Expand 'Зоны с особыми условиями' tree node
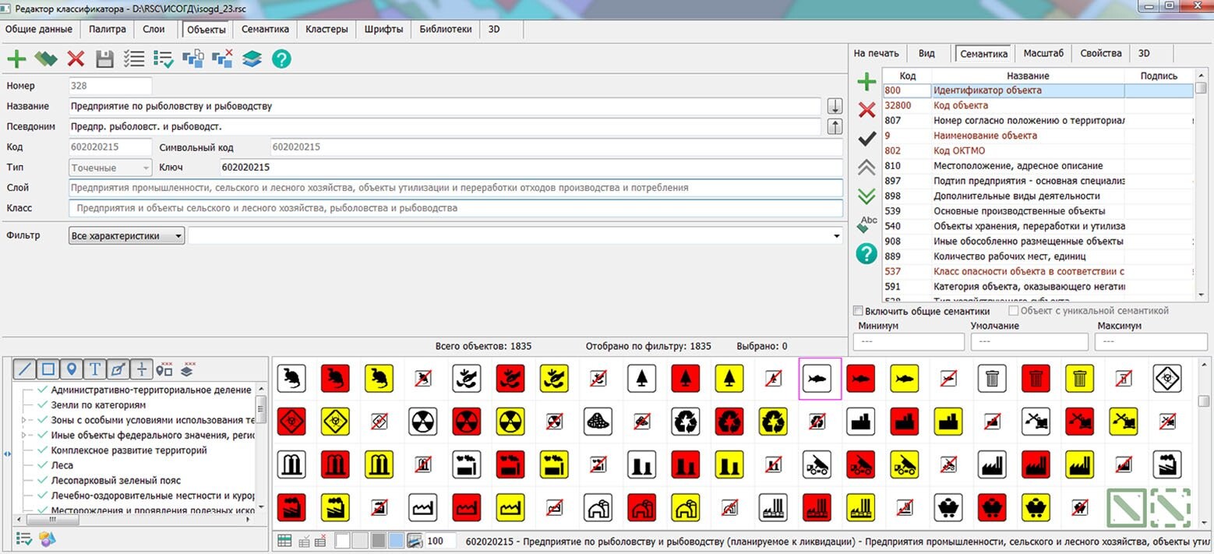 click(x=24, y=421)
